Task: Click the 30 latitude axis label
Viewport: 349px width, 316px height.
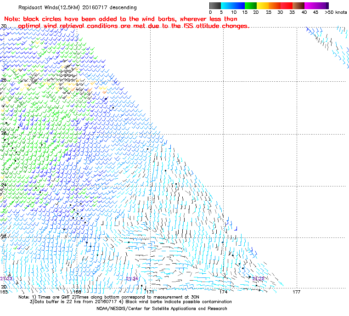Action: coord(4,26)
